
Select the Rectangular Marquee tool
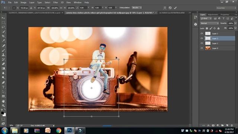pyautogui.click(x=3, y=22)
